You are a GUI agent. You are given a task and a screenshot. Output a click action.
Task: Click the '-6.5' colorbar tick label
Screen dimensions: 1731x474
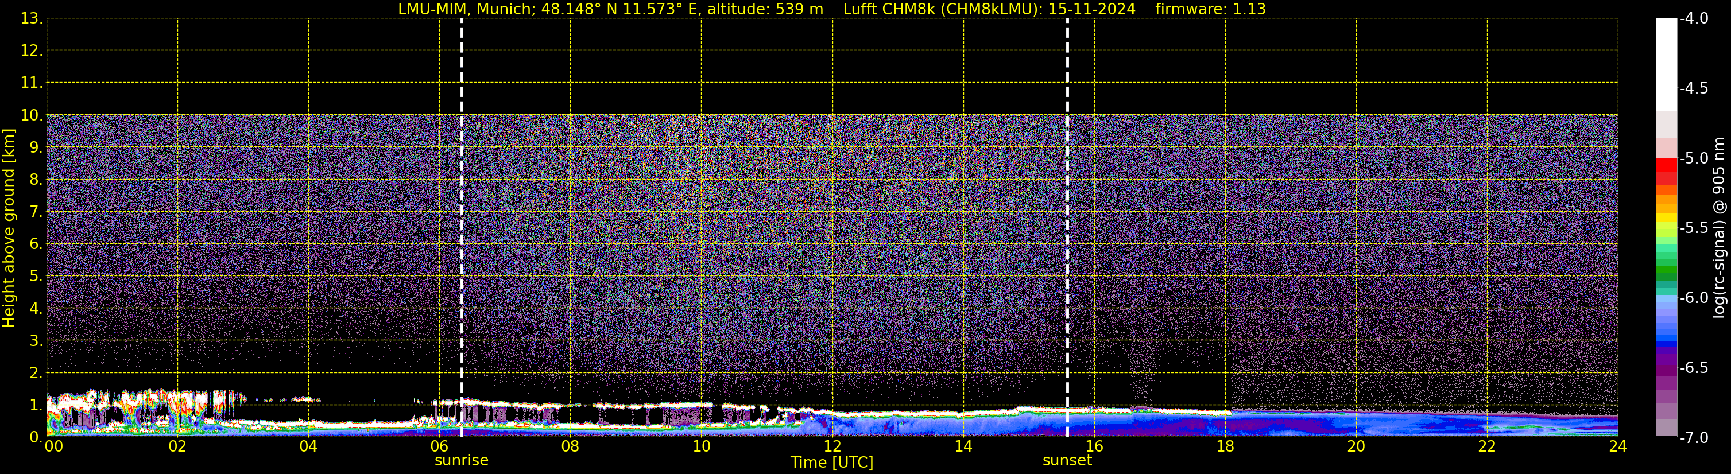click(1693, 368)
